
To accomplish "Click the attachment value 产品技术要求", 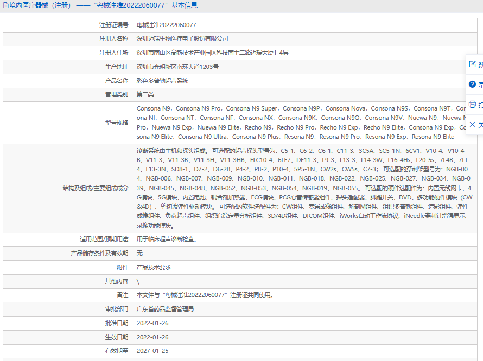I will (x=154, y=267).
